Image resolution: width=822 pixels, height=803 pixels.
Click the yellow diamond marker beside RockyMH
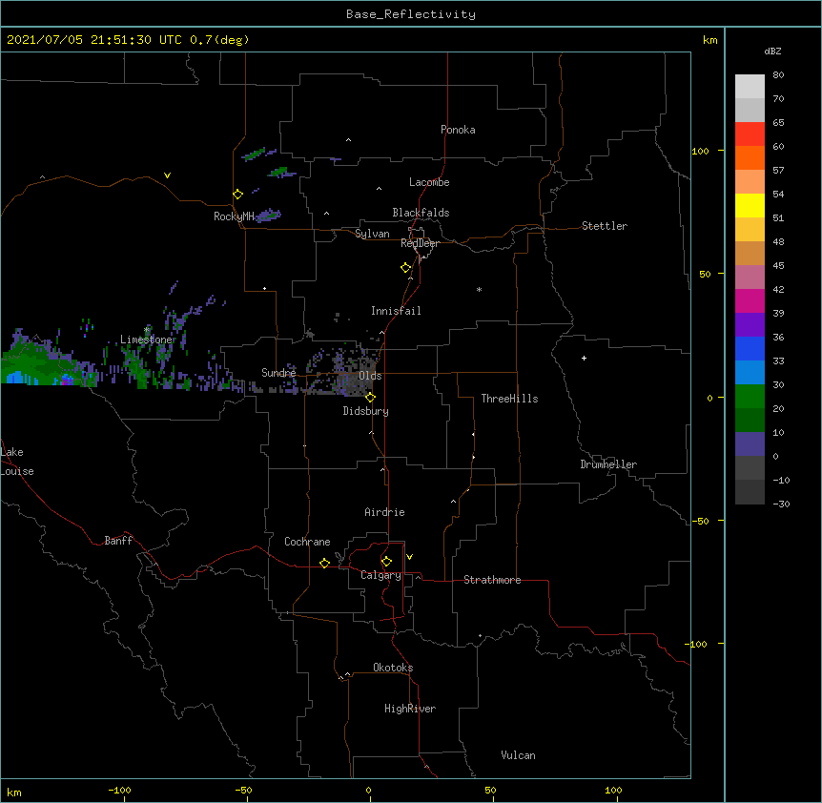(x=237, y=195)
